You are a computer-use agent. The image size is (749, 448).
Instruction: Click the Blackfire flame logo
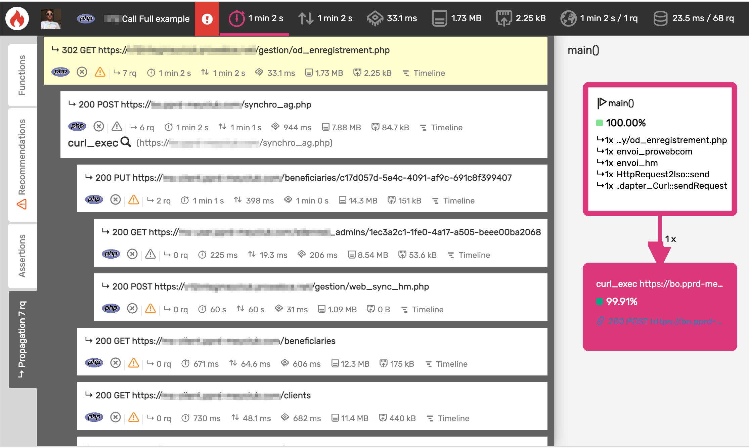[x=17, y=18]
